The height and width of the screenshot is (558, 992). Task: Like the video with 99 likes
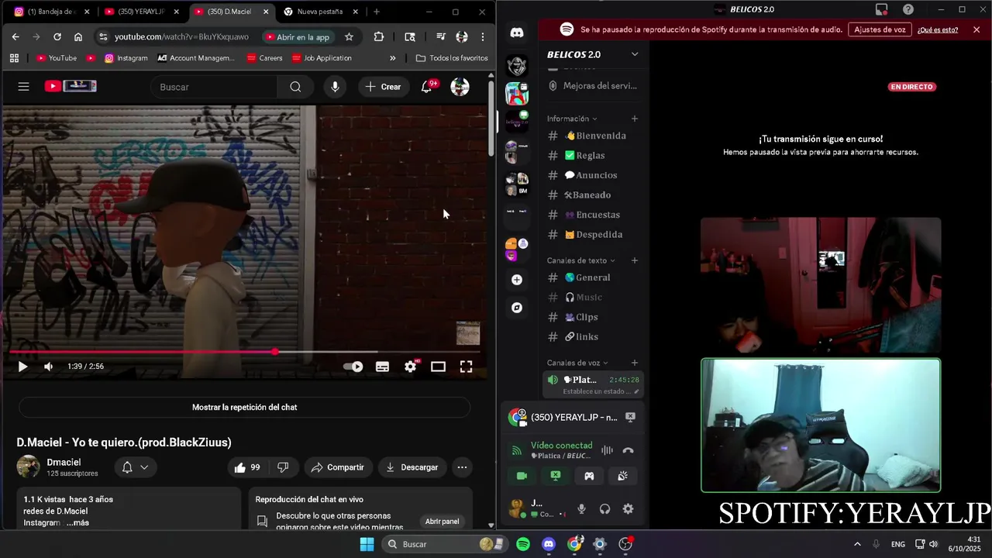(x=247, y=467)
